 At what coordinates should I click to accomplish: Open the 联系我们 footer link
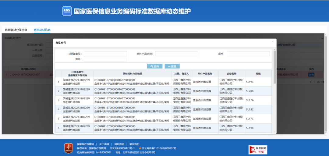click(x=134, y=144)
